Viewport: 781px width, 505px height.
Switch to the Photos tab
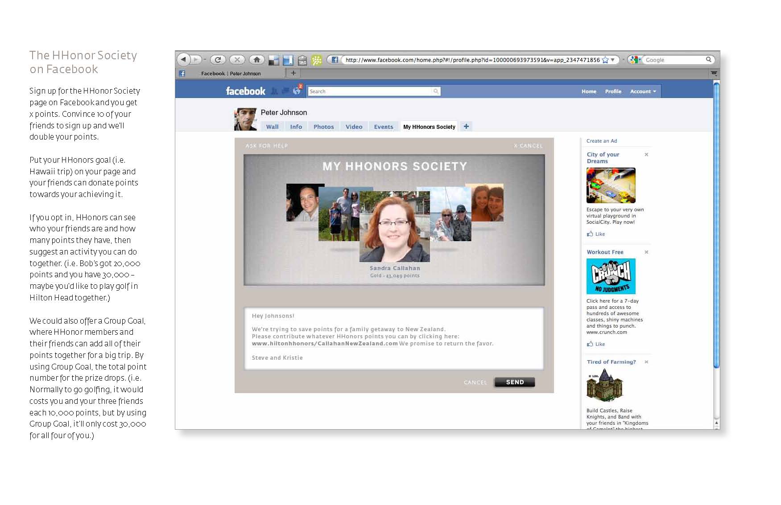click(x=323, y=127)
